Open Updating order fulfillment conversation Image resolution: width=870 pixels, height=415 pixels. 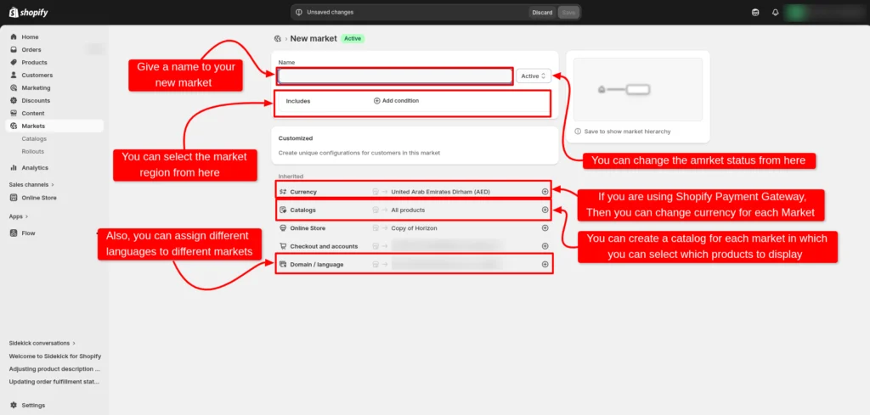click(54, 381)
